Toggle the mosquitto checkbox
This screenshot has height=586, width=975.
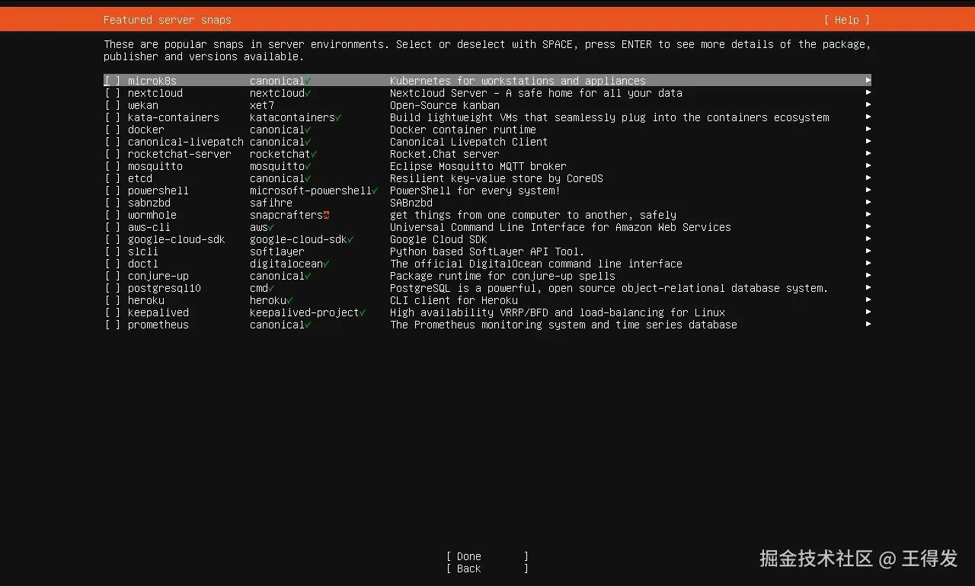(x=113, y=166)
